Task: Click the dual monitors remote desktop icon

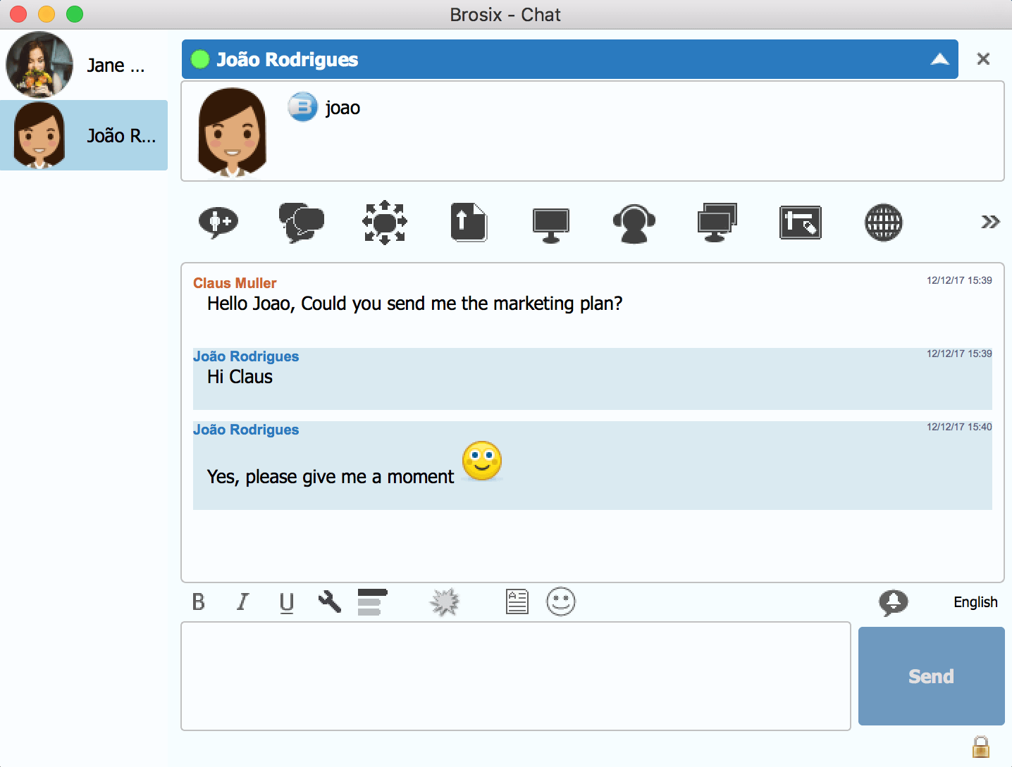Action: (717, 223)
